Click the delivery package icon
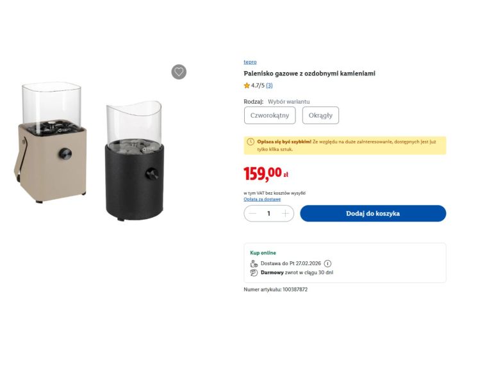Screen dimensions: 487x365 [254, 264]
